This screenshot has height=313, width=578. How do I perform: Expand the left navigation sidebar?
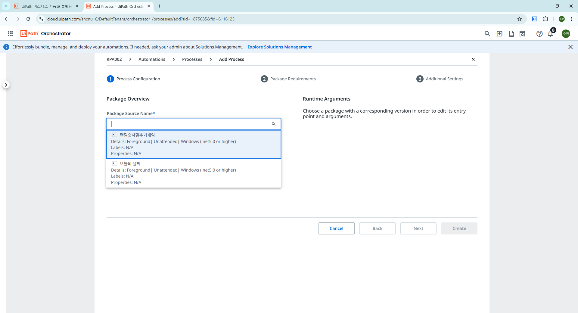click(6, 85)
